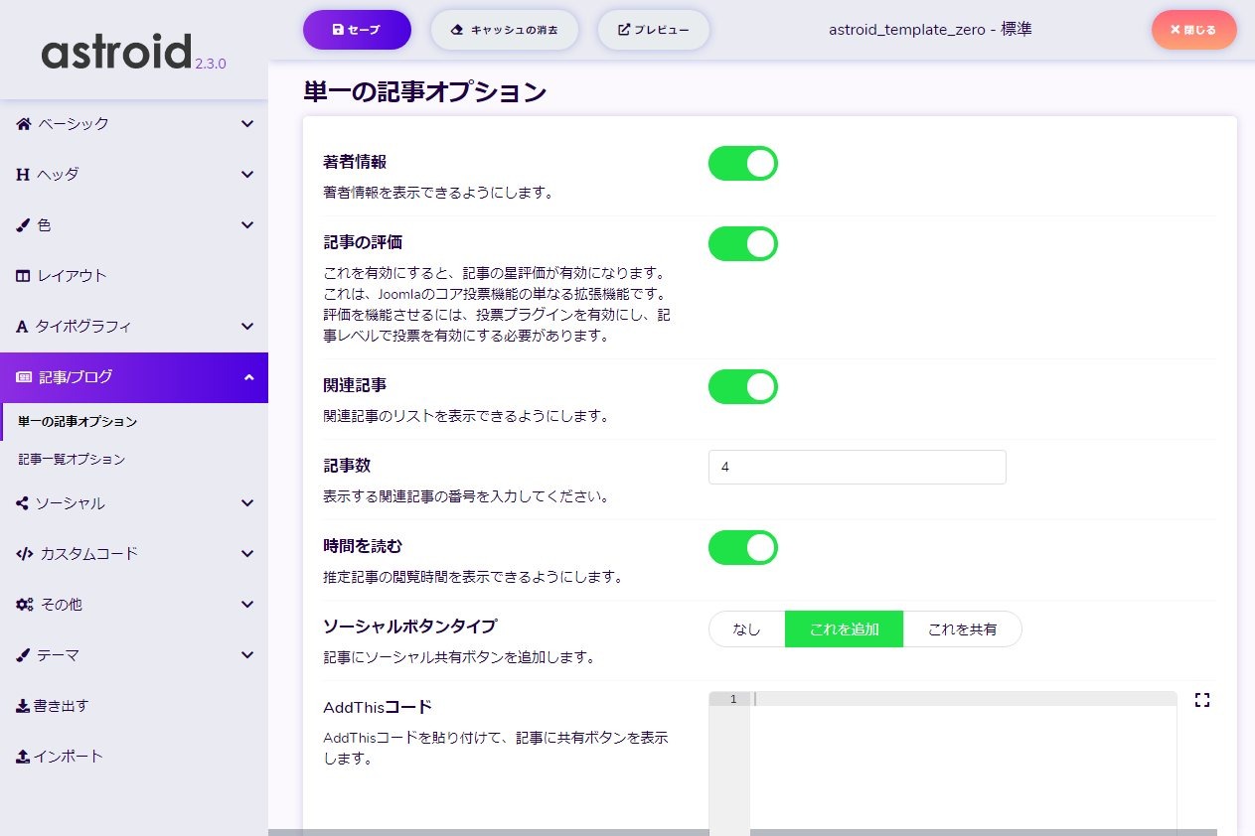Click the キャッシュの消去 button
This screenshot has height=836, width=1255.
click(x=504, y=30)
